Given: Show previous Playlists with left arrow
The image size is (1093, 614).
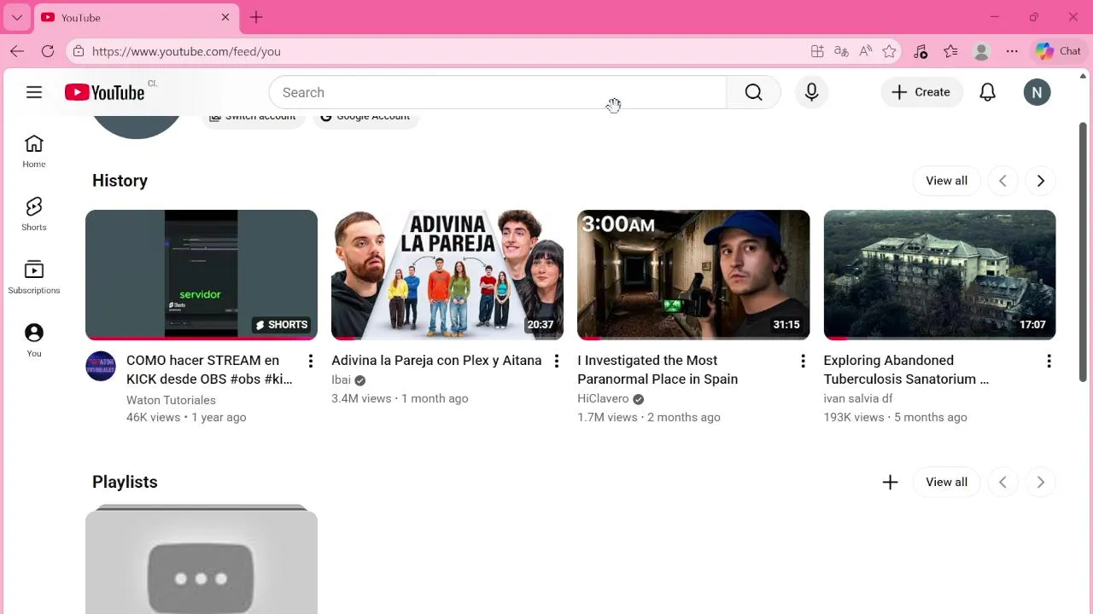Looking at the screenshot, I should [1002, 482].
